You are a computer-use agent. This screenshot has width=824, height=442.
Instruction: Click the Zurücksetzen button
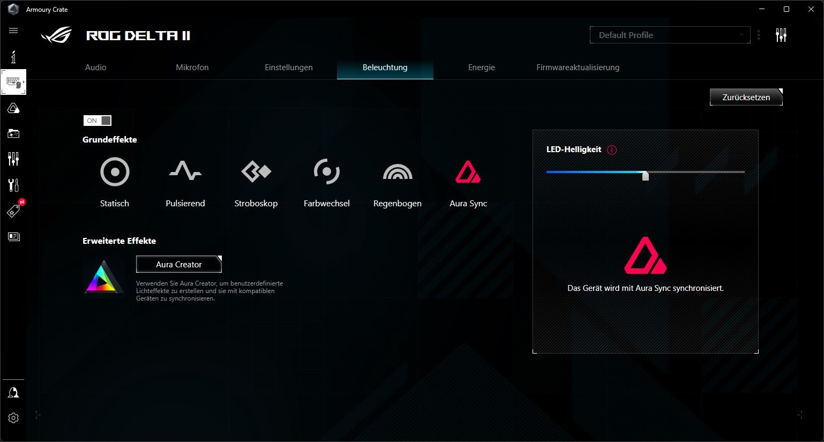pyautogui.click(x=746, y=98)
